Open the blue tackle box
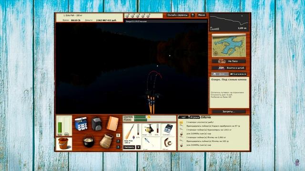 (x=81, y=123)
